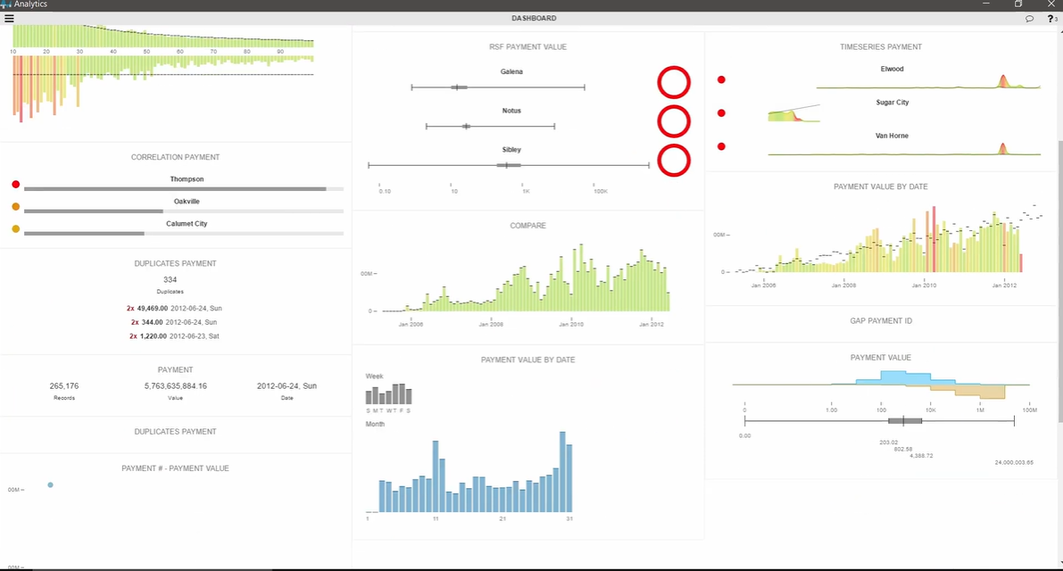Screen dimensions: 1063x571
Task: Open Help via the question mark icon
Action: pos(1050,18)
